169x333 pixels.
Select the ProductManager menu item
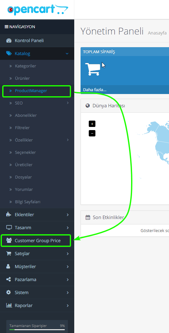click(x=37, y=91)
